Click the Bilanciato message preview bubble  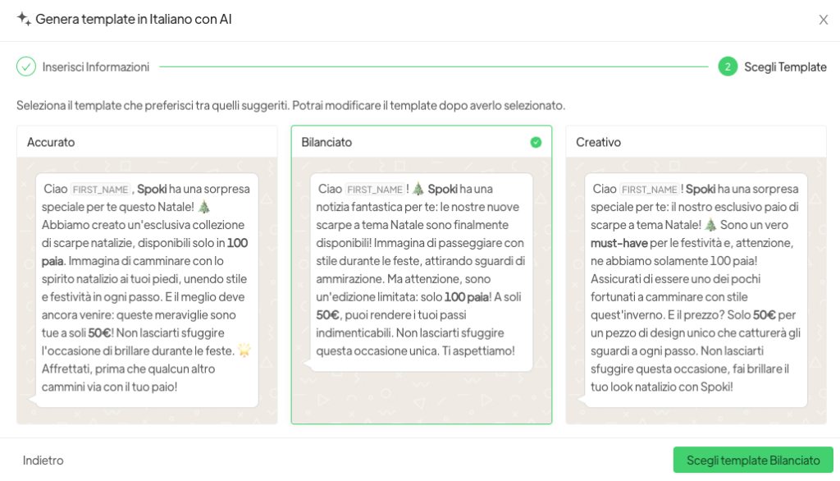(x=422, y=271)
